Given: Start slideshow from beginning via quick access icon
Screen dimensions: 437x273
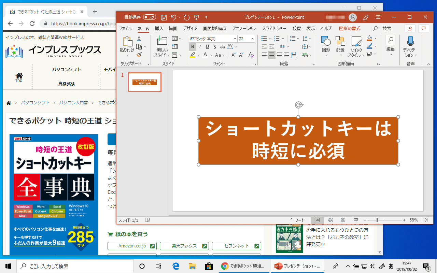Looking at the screenshot, I should [x=196, y=17].
